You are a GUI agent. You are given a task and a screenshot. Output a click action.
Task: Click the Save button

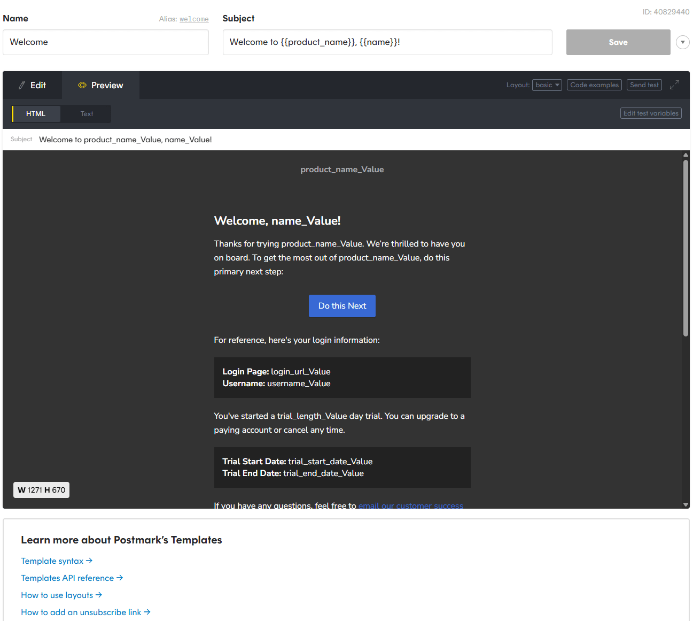[618, 42]
